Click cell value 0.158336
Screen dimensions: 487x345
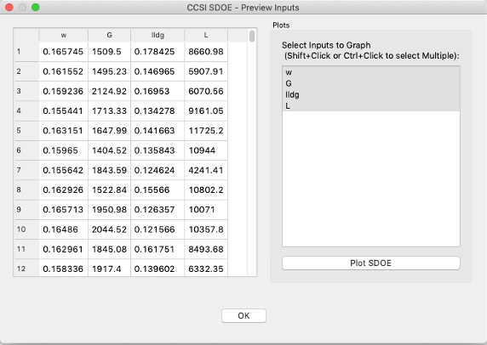(x=63, y=269)
